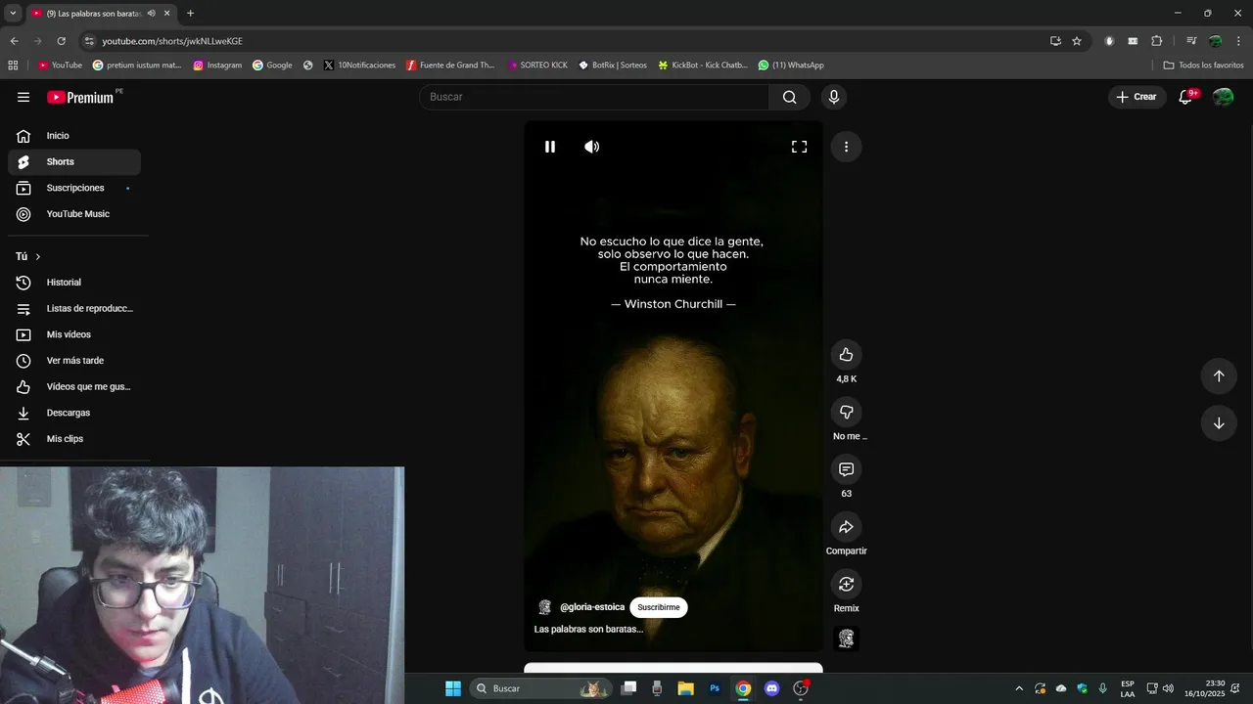
Task: Open Descargas in the sidebar
Action: tap(74, 413)
